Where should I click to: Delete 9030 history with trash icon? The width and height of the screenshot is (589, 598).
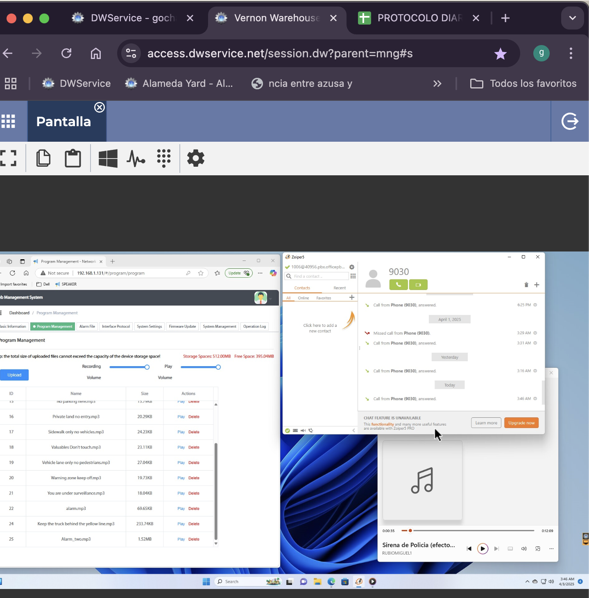click(526, 285)
